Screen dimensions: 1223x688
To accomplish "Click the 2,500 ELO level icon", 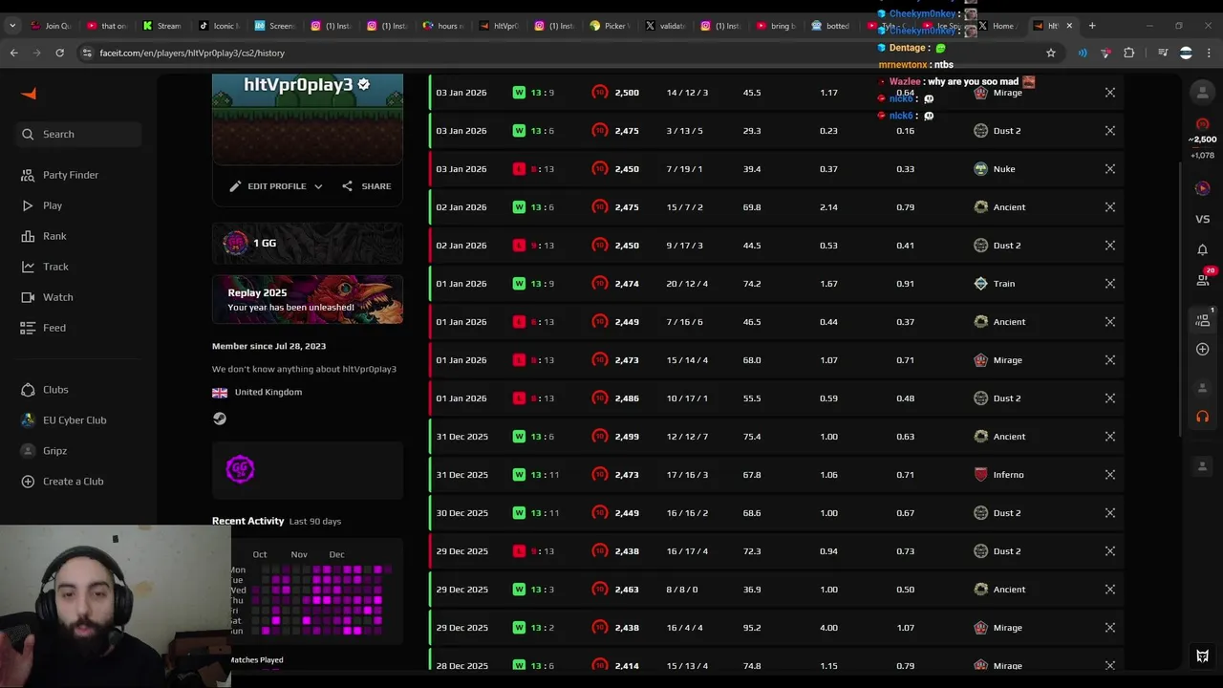I will tap(1202, 125).
